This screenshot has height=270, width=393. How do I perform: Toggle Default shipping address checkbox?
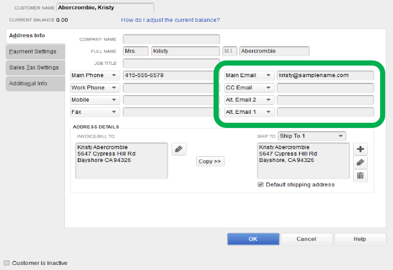click(260, 184)
